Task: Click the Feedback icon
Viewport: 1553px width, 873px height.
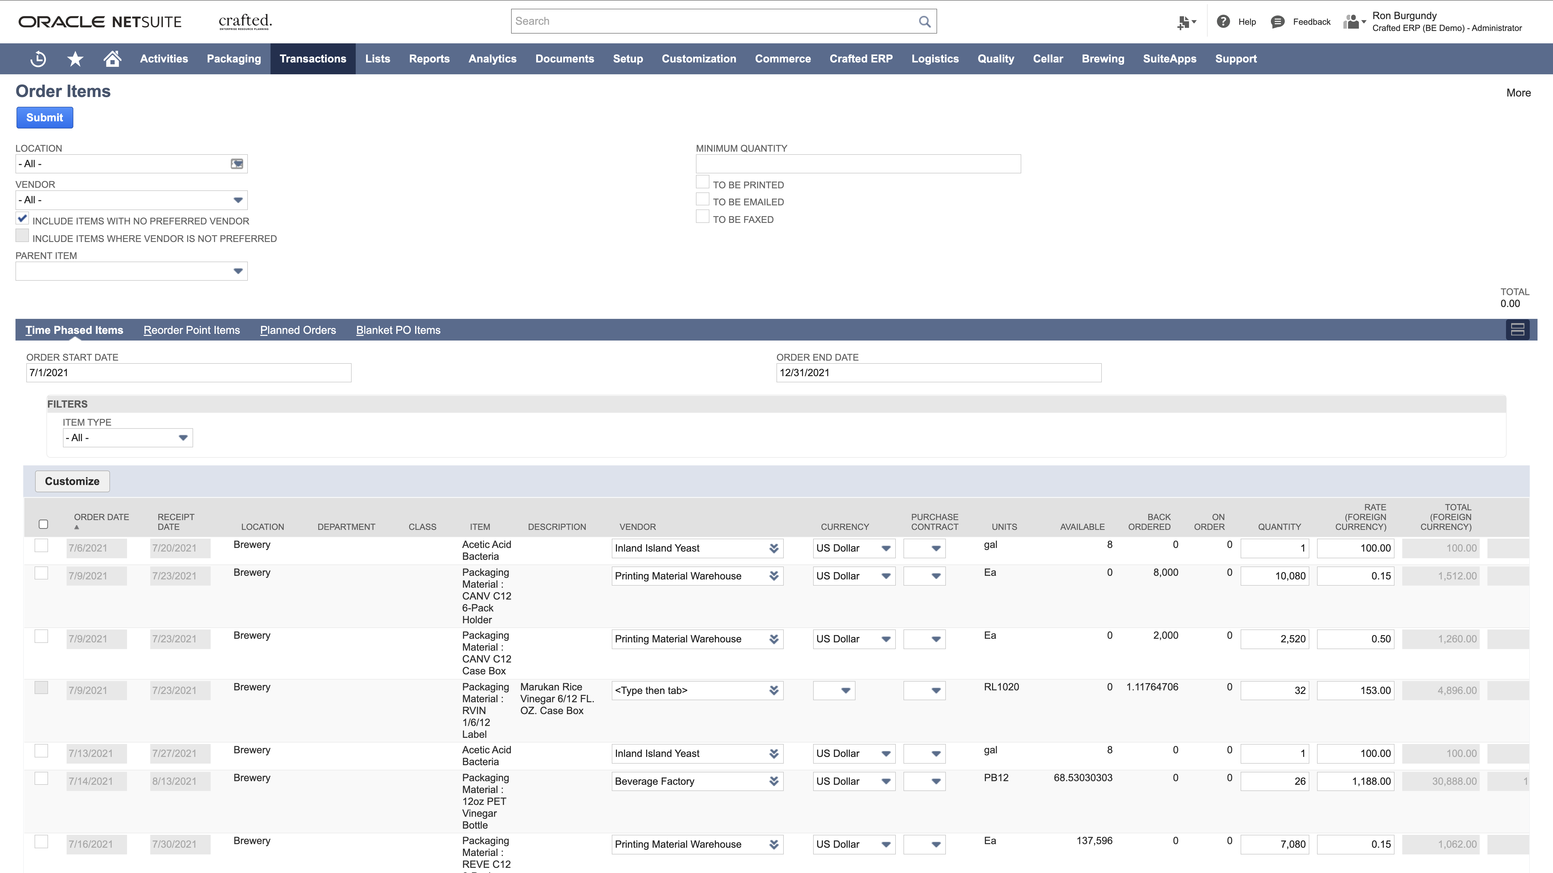Action: coord(1278,22)
